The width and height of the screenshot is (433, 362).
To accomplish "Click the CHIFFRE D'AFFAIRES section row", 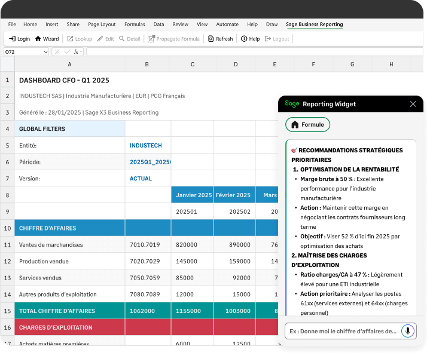I will [146, 228].
